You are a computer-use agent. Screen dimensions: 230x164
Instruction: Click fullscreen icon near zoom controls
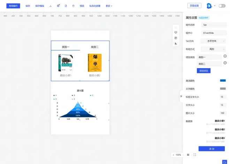194,155
